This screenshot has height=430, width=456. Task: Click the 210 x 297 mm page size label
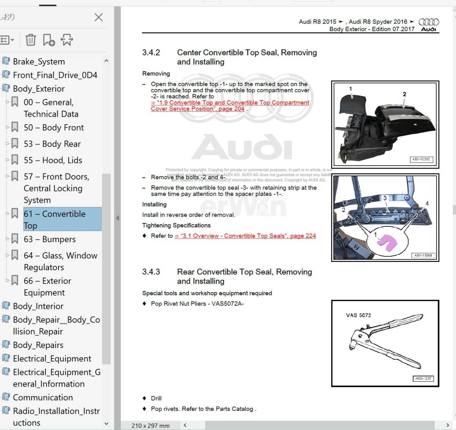(x=150, y=425)
